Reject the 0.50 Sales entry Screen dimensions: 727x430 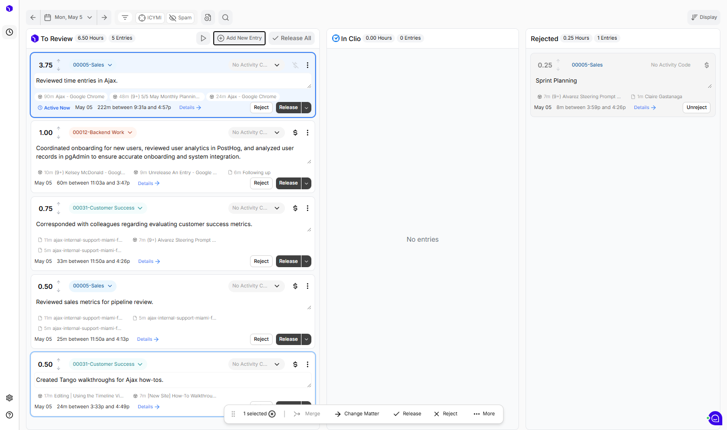pos(261,339)
